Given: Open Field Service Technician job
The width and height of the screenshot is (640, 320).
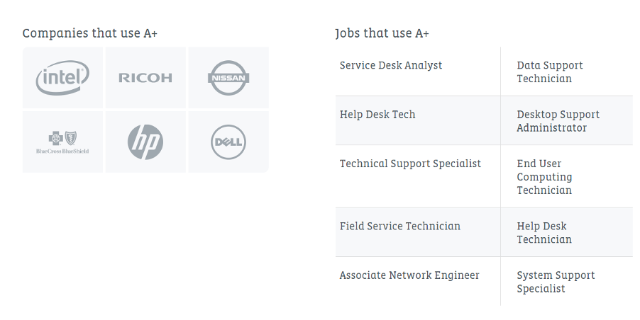Looking at the screenshot, I should click(x=400, y=227).
